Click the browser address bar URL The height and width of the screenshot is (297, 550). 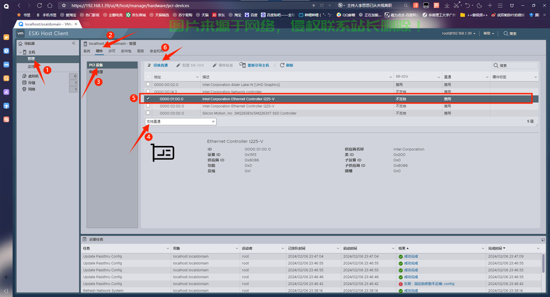[130, 5]
